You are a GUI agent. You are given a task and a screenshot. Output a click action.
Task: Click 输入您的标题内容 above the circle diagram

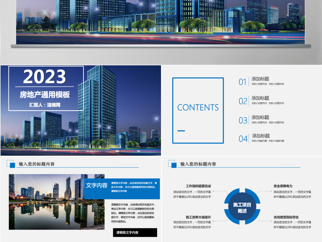click(198, 164)
